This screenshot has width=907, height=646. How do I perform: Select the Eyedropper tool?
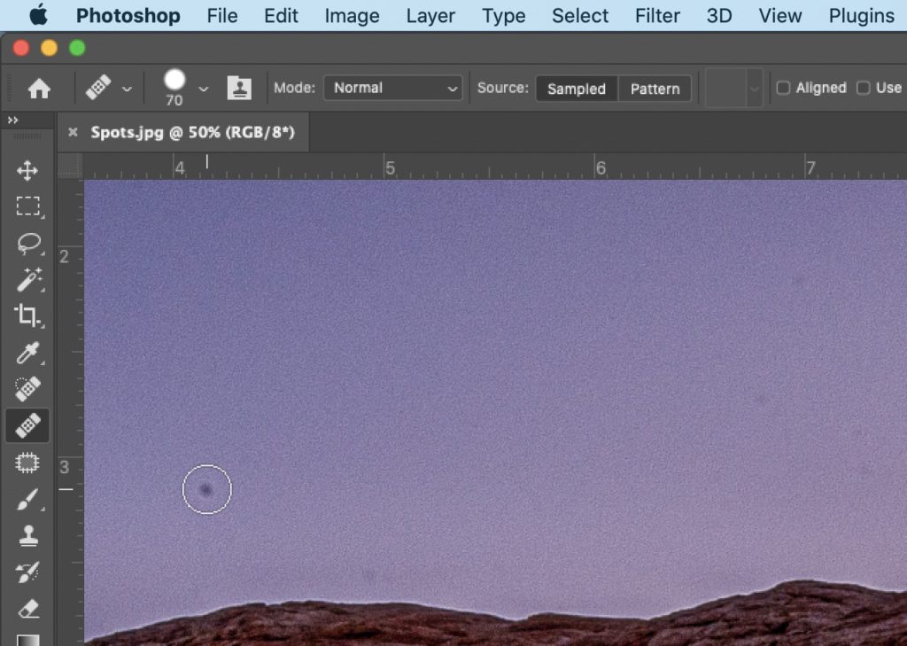(x=27, y=353)
